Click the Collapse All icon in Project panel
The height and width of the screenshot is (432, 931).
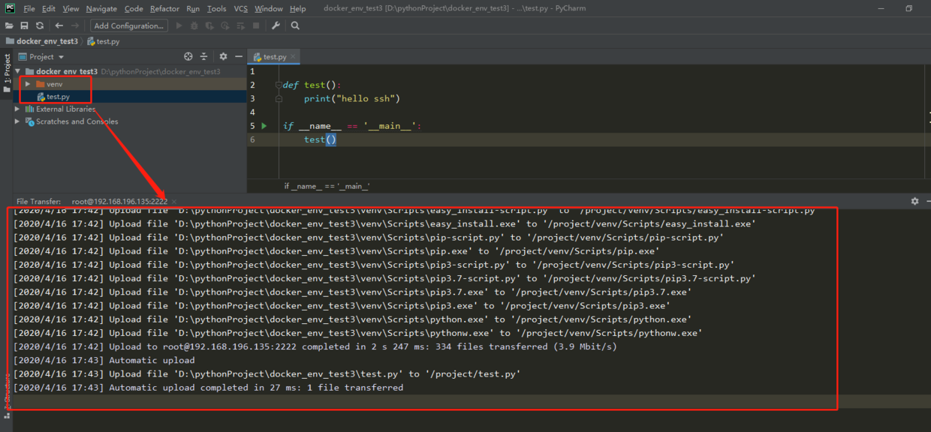tap(203, 56)
